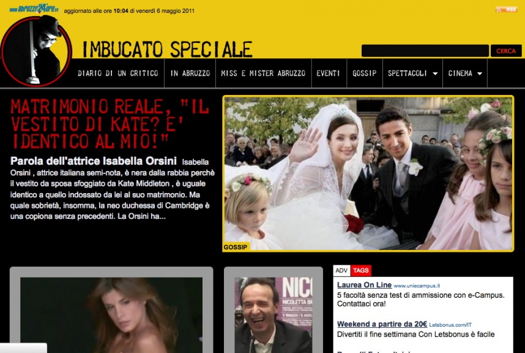Switch to the ADV tab
The image size is (525, 353).
(341, 270)
